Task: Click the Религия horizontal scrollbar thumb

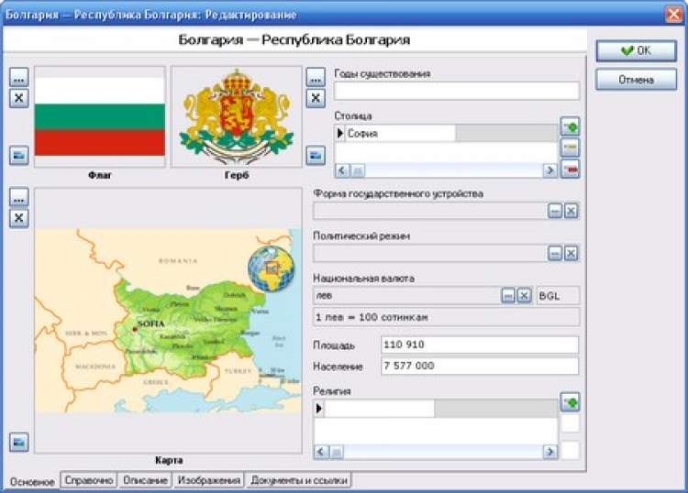Action: [x=337, y=452]
